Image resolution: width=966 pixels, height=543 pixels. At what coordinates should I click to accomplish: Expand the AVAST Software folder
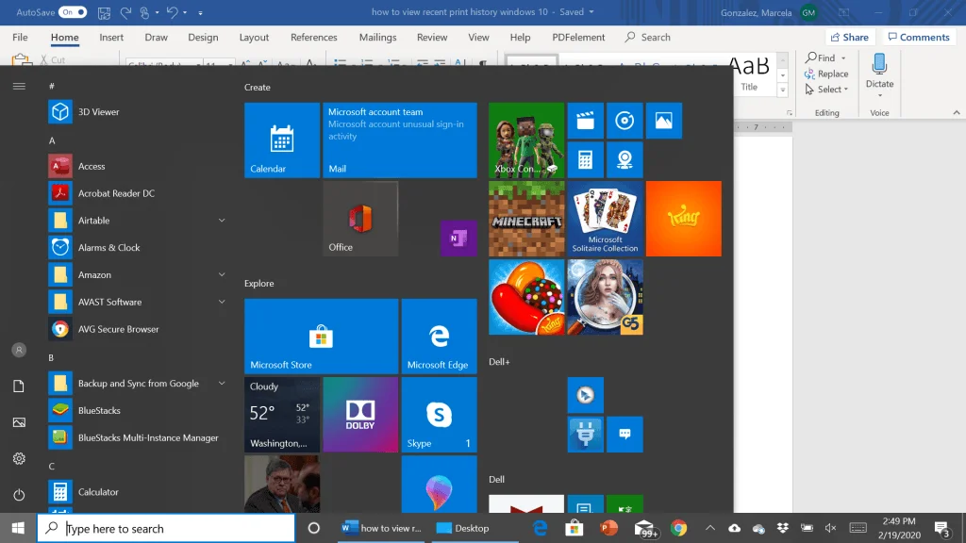click(222, 302)
